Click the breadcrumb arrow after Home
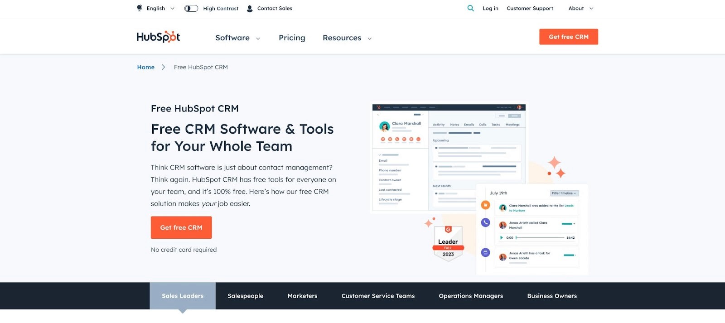725x323 pixels. (x=163, y=67)
